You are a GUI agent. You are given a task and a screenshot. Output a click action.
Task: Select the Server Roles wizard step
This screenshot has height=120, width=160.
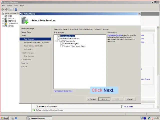[26, 32]
